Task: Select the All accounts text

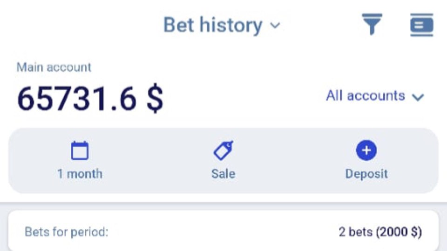Action: coord(366,95)
